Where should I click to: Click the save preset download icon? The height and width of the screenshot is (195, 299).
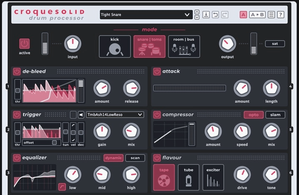[x=206, y=15]
